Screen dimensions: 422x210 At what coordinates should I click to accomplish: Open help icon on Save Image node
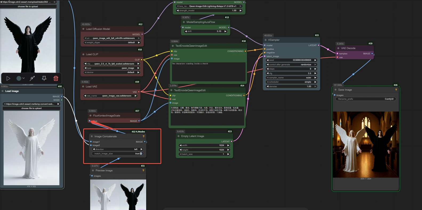[396, 90]
